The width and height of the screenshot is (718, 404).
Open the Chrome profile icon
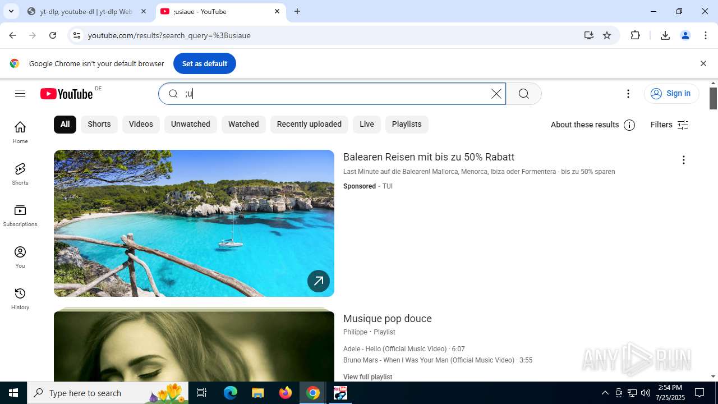point(685,35)
